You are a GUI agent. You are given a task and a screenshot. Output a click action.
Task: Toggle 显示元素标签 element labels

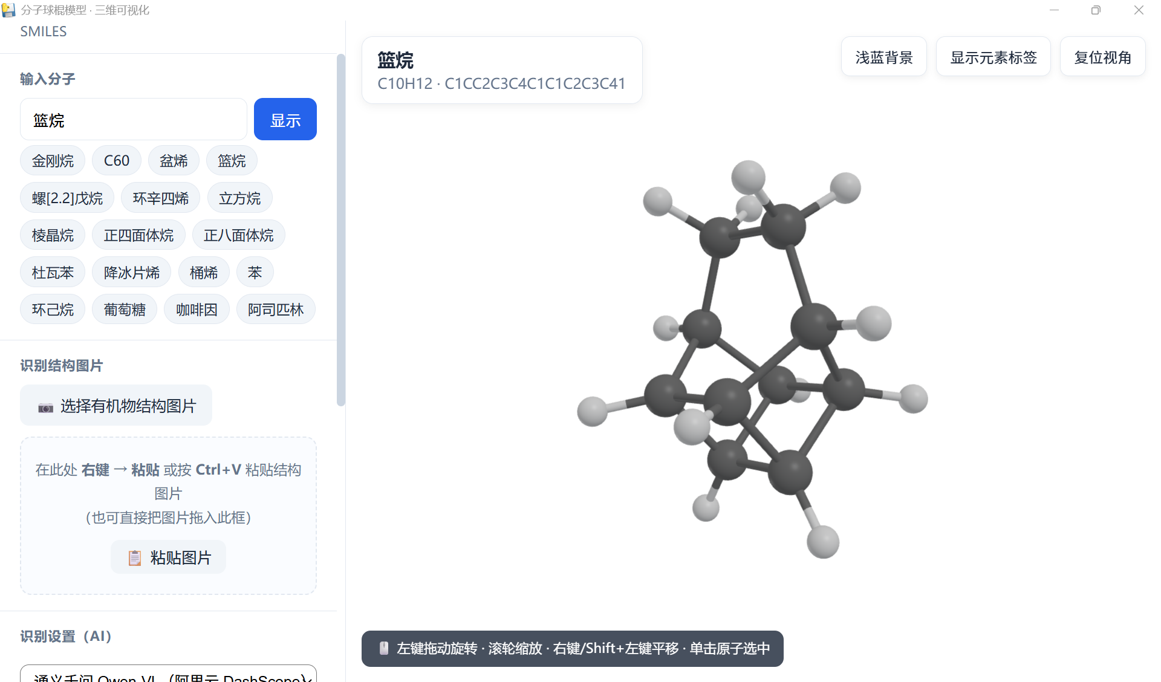[994, 57]
